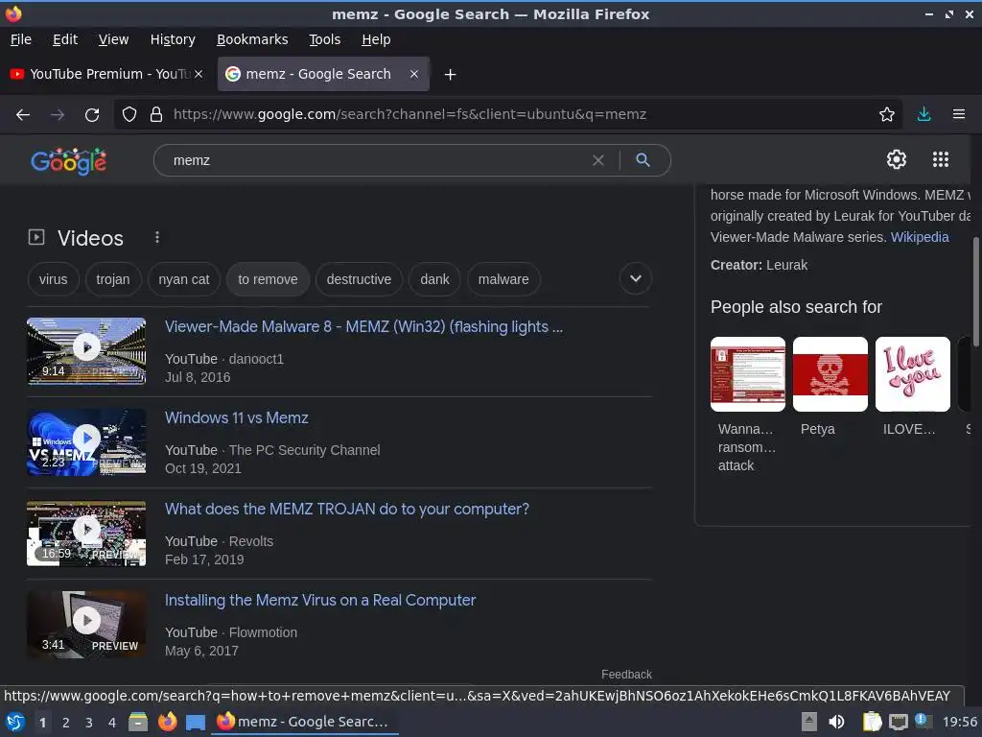Open the Bookmarks menu
Screen dimensions: 982x737
click(252, 39)
